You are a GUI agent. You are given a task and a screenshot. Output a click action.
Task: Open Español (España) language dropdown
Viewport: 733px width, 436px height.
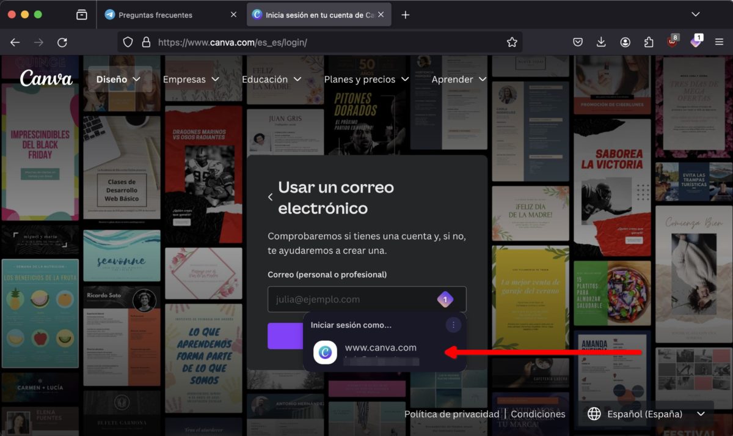point(648,414)
